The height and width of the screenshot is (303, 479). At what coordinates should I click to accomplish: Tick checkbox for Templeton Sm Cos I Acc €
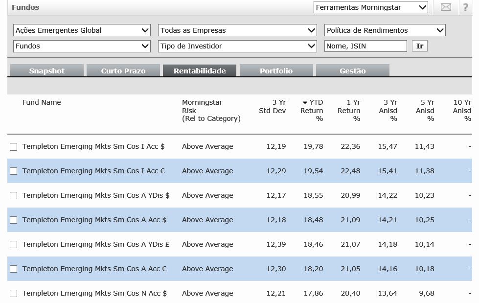click(13, 171)
